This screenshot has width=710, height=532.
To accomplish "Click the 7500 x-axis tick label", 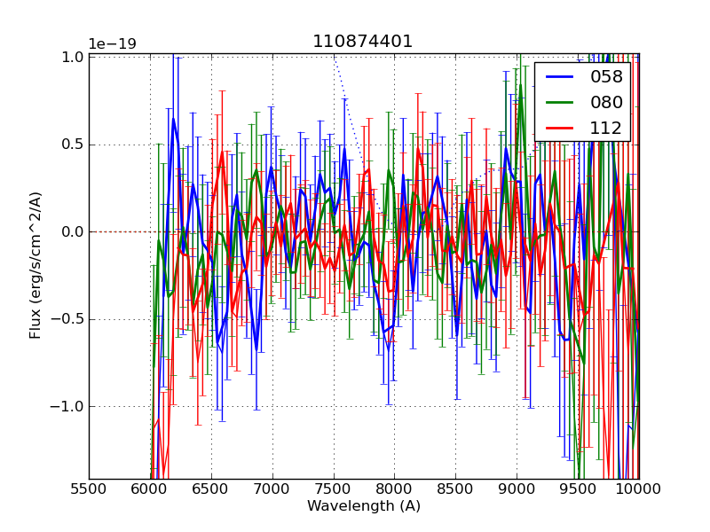I will coord(334,488).
